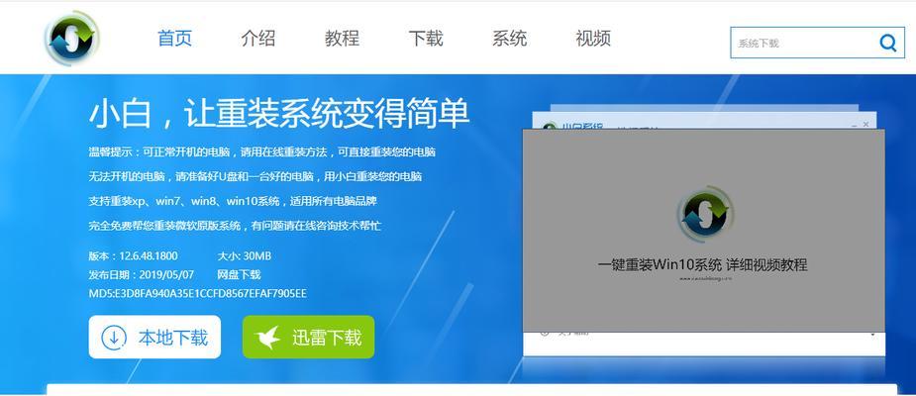This screenshot has width=916, height=396.
Task: Go to the 介绍 page
Action: [258, 39]
